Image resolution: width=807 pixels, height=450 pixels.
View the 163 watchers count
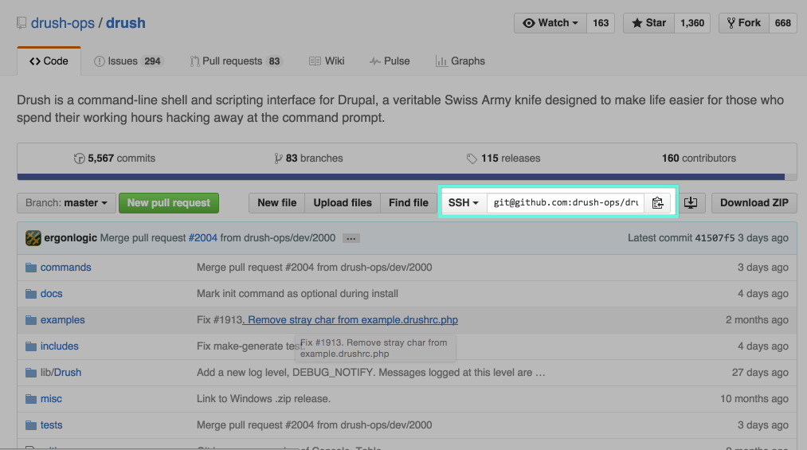[601, 23]
